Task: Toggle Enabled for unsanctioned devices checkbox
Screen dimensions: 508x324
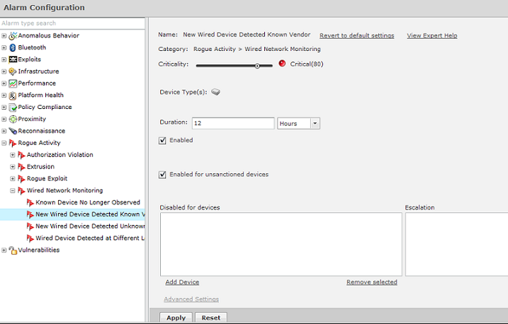Action: tap(162, 175)
